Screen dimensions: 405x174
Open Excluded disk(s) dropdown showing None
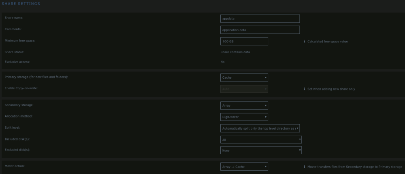point(261,150)
